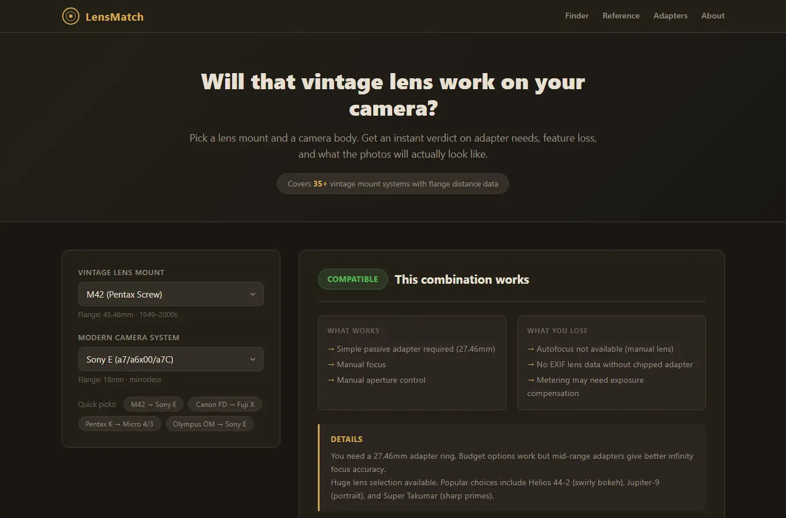Image resolution: width=786 pixels, height=518 pixels.
Task: Click the 'You need a 27.46mm adapter ring' detail text
Action: tap(512, 462)
